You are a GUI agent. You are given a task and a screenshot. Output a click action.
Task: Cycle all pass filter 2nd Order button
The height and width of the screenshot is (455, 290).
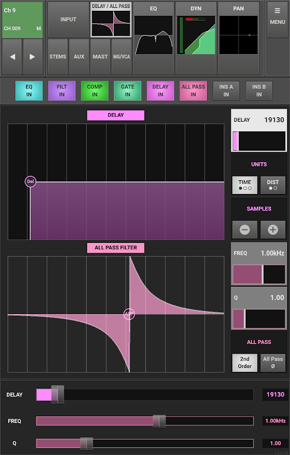[x=245, y=363]
